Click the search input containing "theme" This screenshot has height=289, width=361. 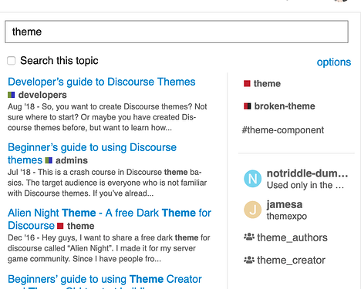(177, 32)
